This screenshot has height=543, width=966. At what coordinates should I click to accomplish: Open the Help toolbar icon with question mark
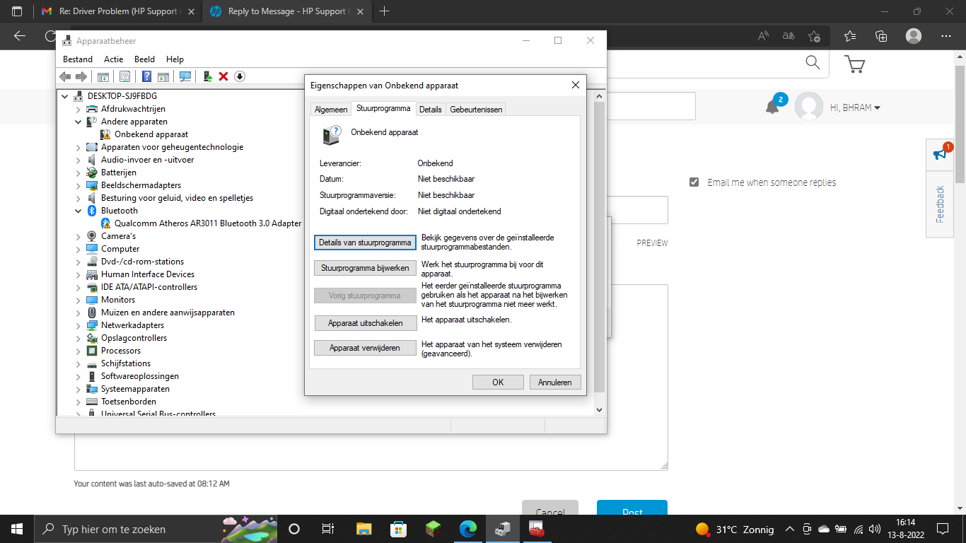click(x=146, y=76)
